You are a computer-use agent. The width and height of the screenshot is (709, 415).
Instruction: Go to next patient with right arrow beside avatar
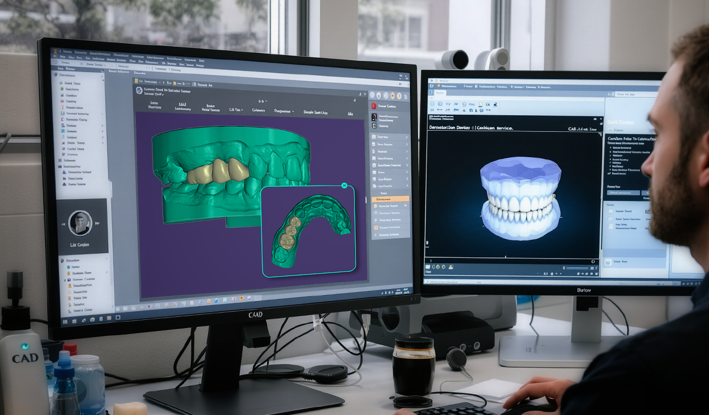tap(97, 223)
